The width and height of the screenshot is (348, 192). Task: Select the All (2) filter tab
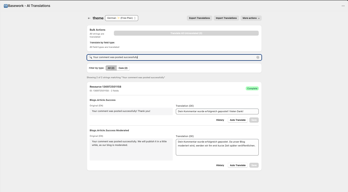click(x=111, y=68)
